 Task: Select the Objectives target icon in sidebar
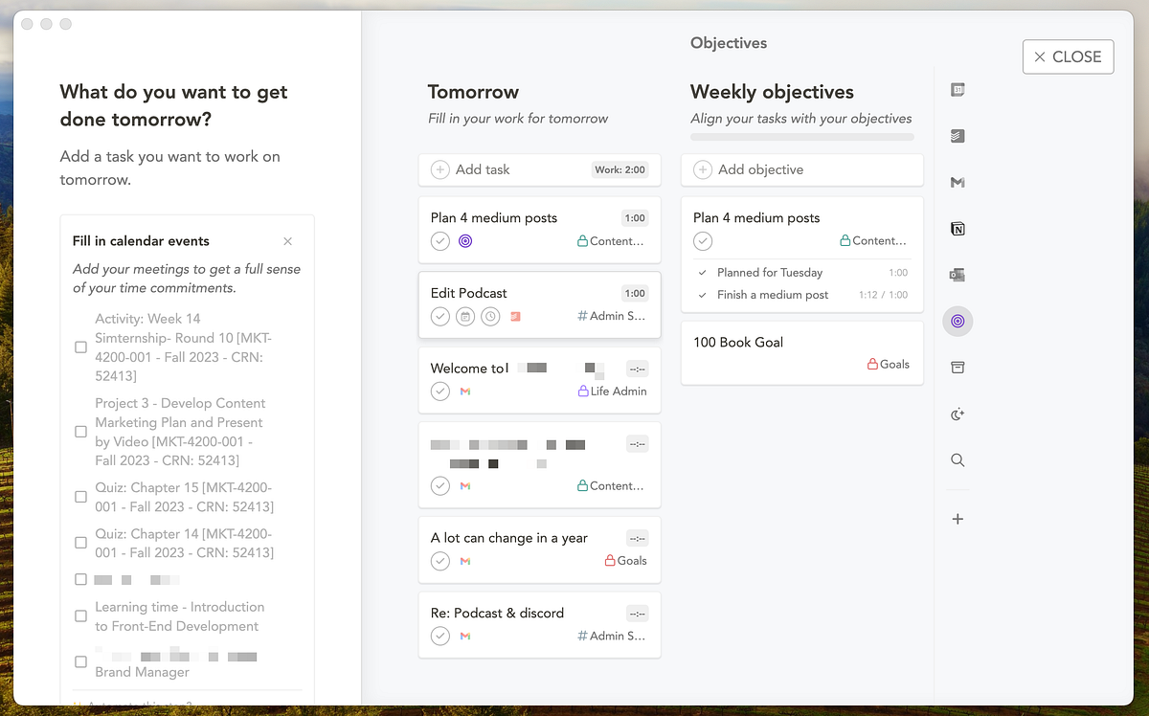click(x=957, y=322)
